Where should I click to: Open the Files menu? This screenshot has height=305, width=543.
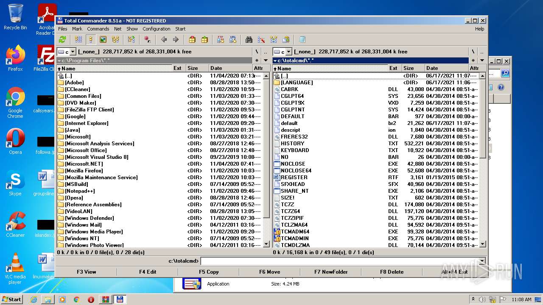(x=63, y=29)
